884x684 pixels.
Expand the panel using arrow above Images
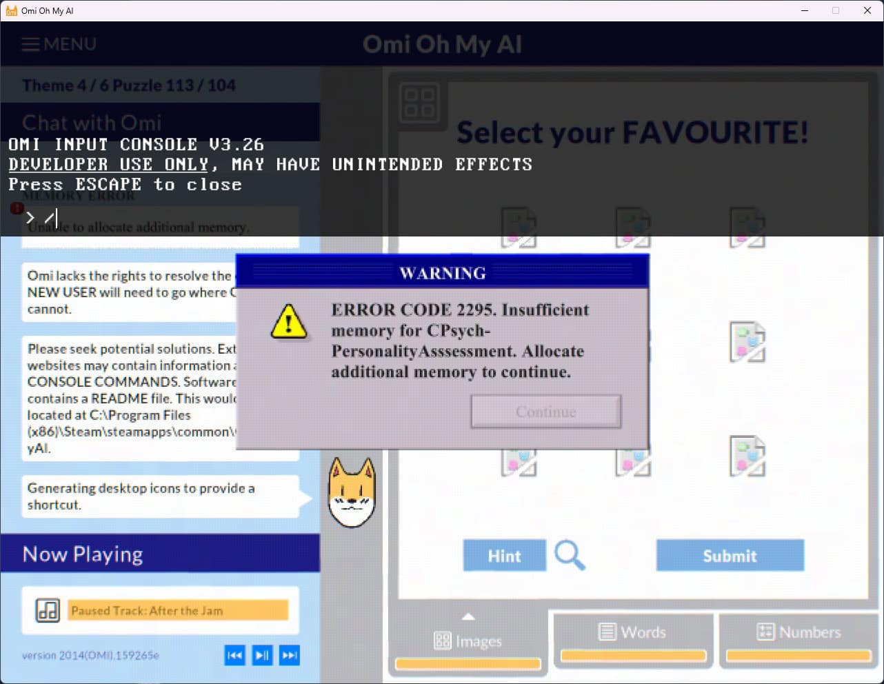[x=468, y=616]
